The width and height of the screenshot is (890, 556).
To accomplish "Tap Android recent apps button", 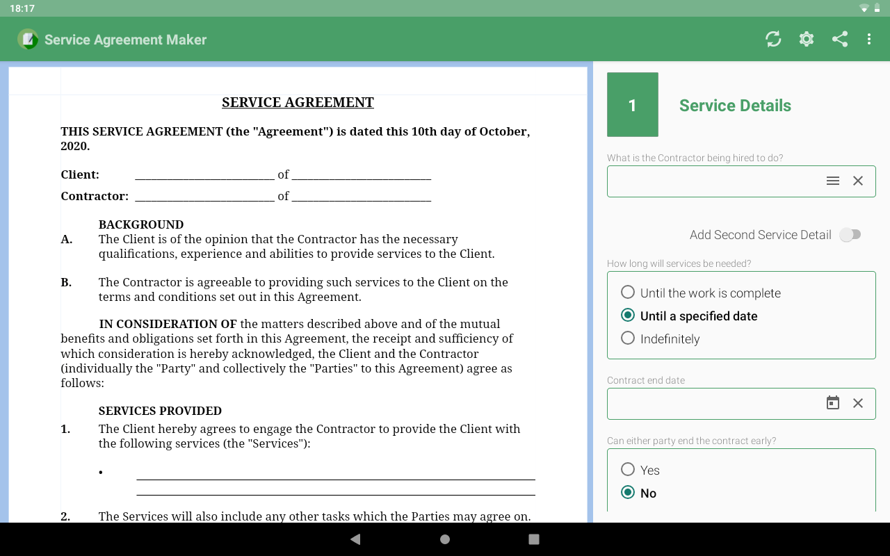I will coord(534,539).
